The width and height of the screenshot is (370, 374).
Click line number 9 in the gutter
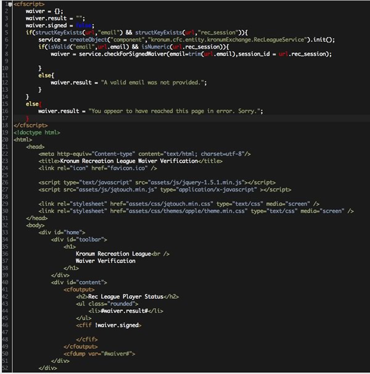(x=6, y=61)
